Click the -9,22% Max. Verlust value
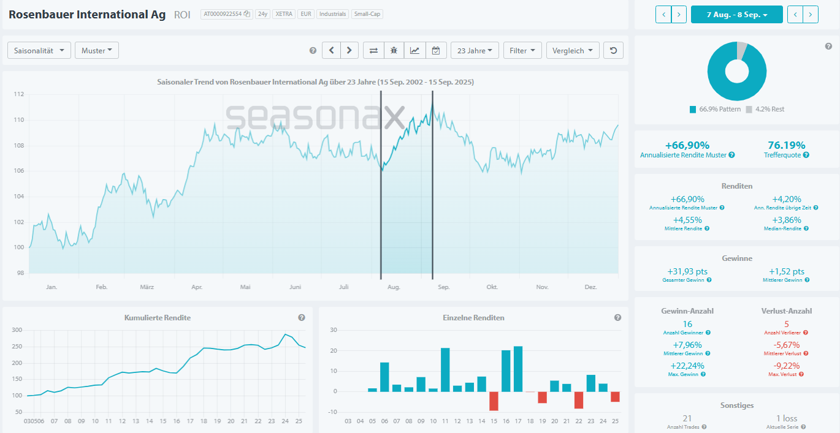Screen dimensions: 840x433 787,366
